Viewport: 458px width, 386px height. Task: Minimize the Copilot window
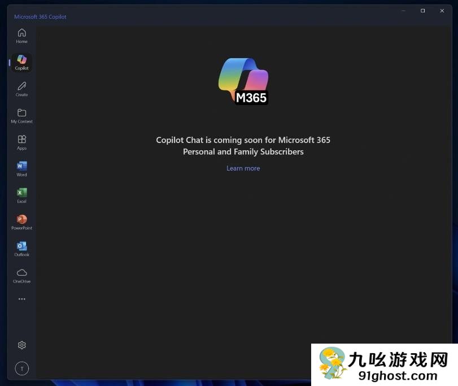[403, 10]
